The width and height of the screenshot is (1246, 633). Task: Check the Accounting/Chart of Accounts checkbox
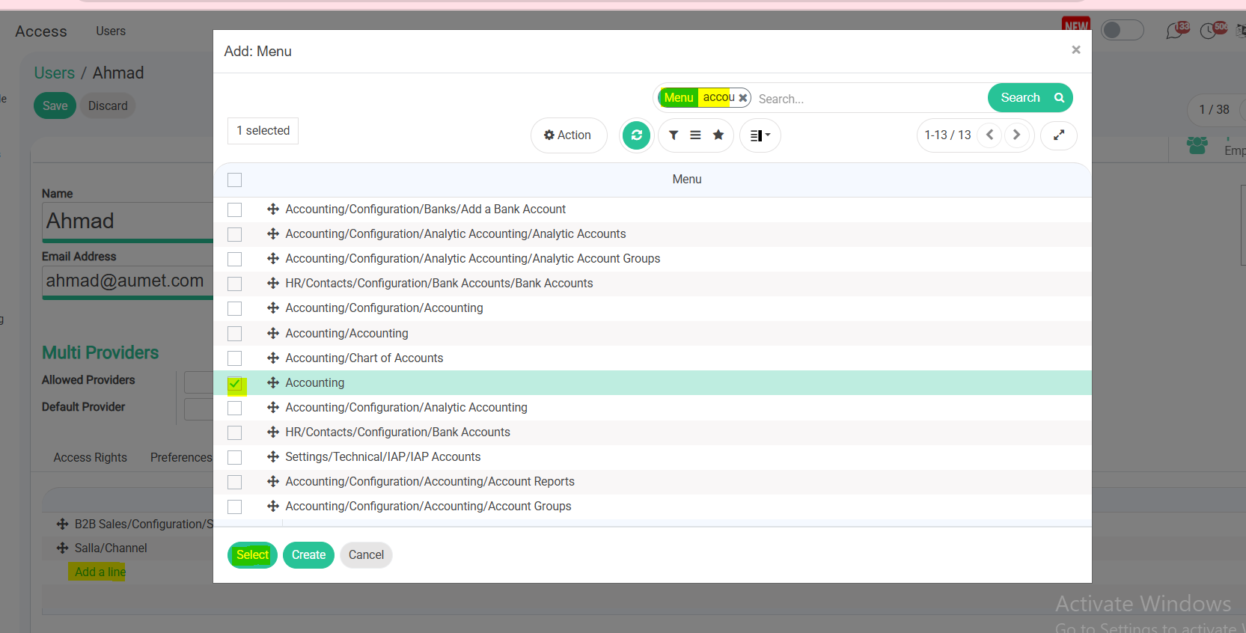point(235,358)
